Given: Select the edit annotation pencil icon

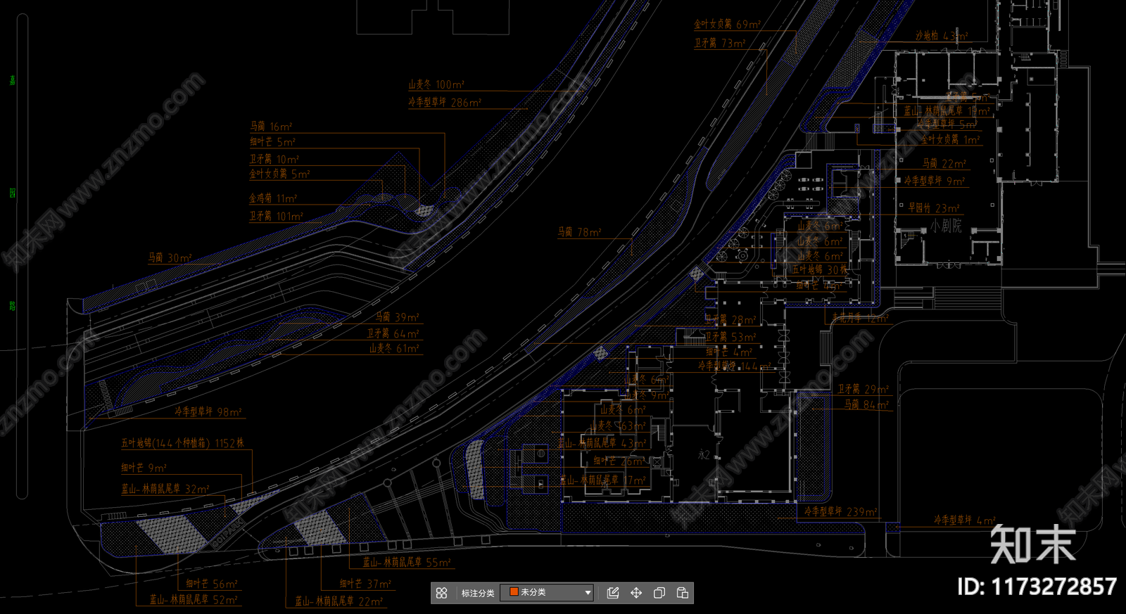Looking at the screenshot, I should (x=613, y=593).
